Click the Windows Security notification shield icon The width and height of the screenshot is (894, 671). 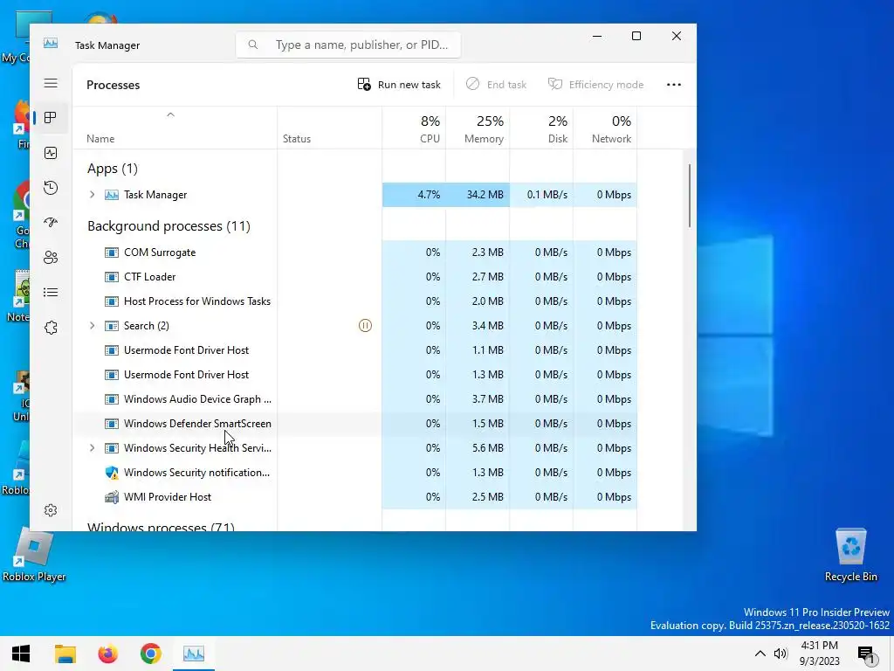[112, 473]
